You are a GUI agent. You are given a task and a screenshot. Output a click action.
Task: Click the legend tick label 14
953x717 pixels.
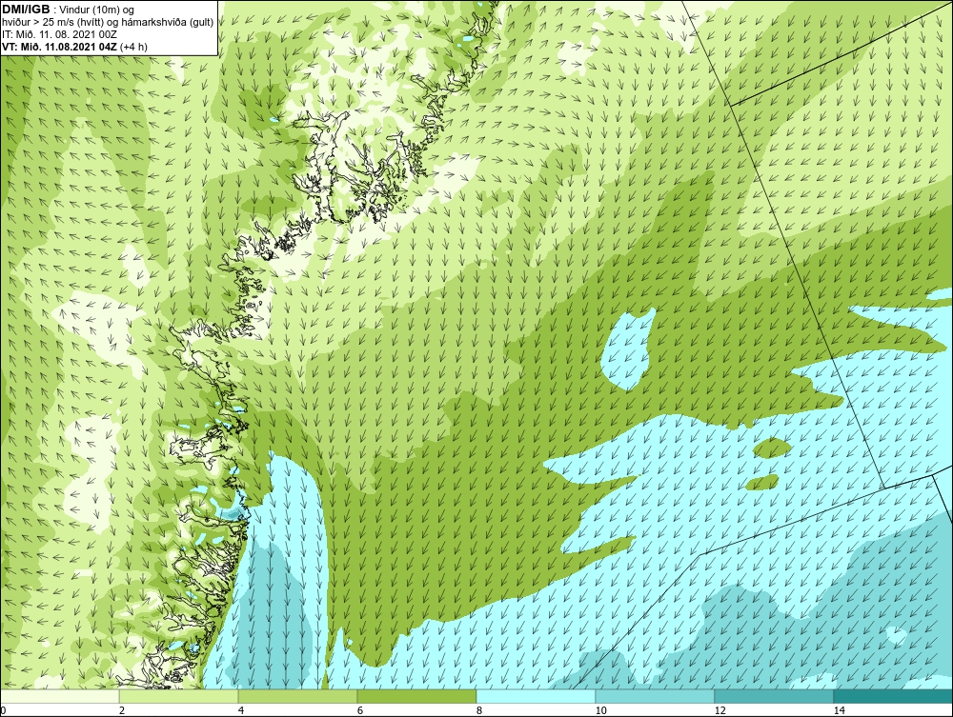pos(839,710)
